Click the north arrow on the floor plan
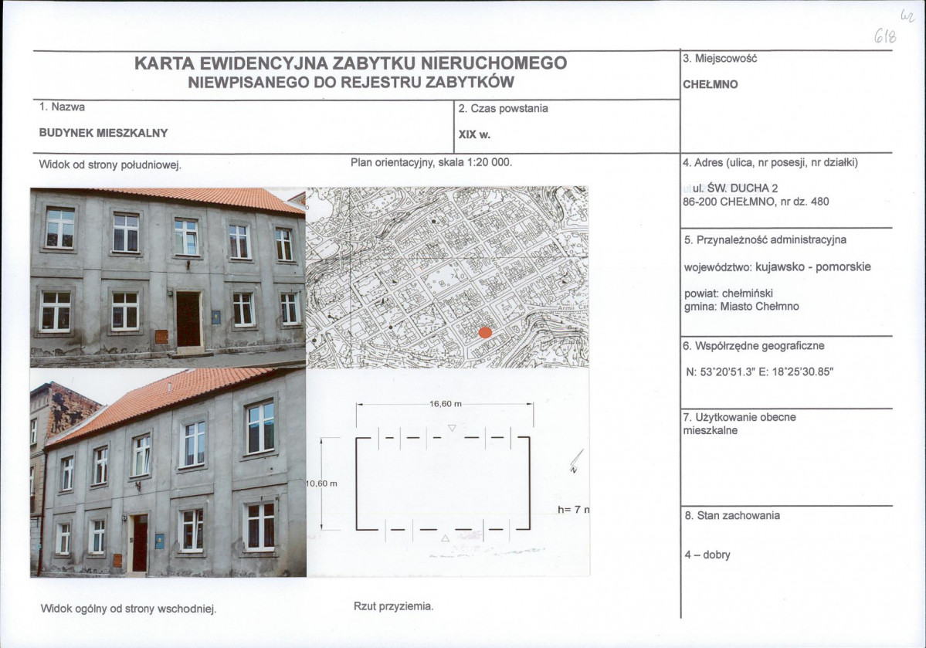This screenshot has width=926, height=648. tap(576, 461)
